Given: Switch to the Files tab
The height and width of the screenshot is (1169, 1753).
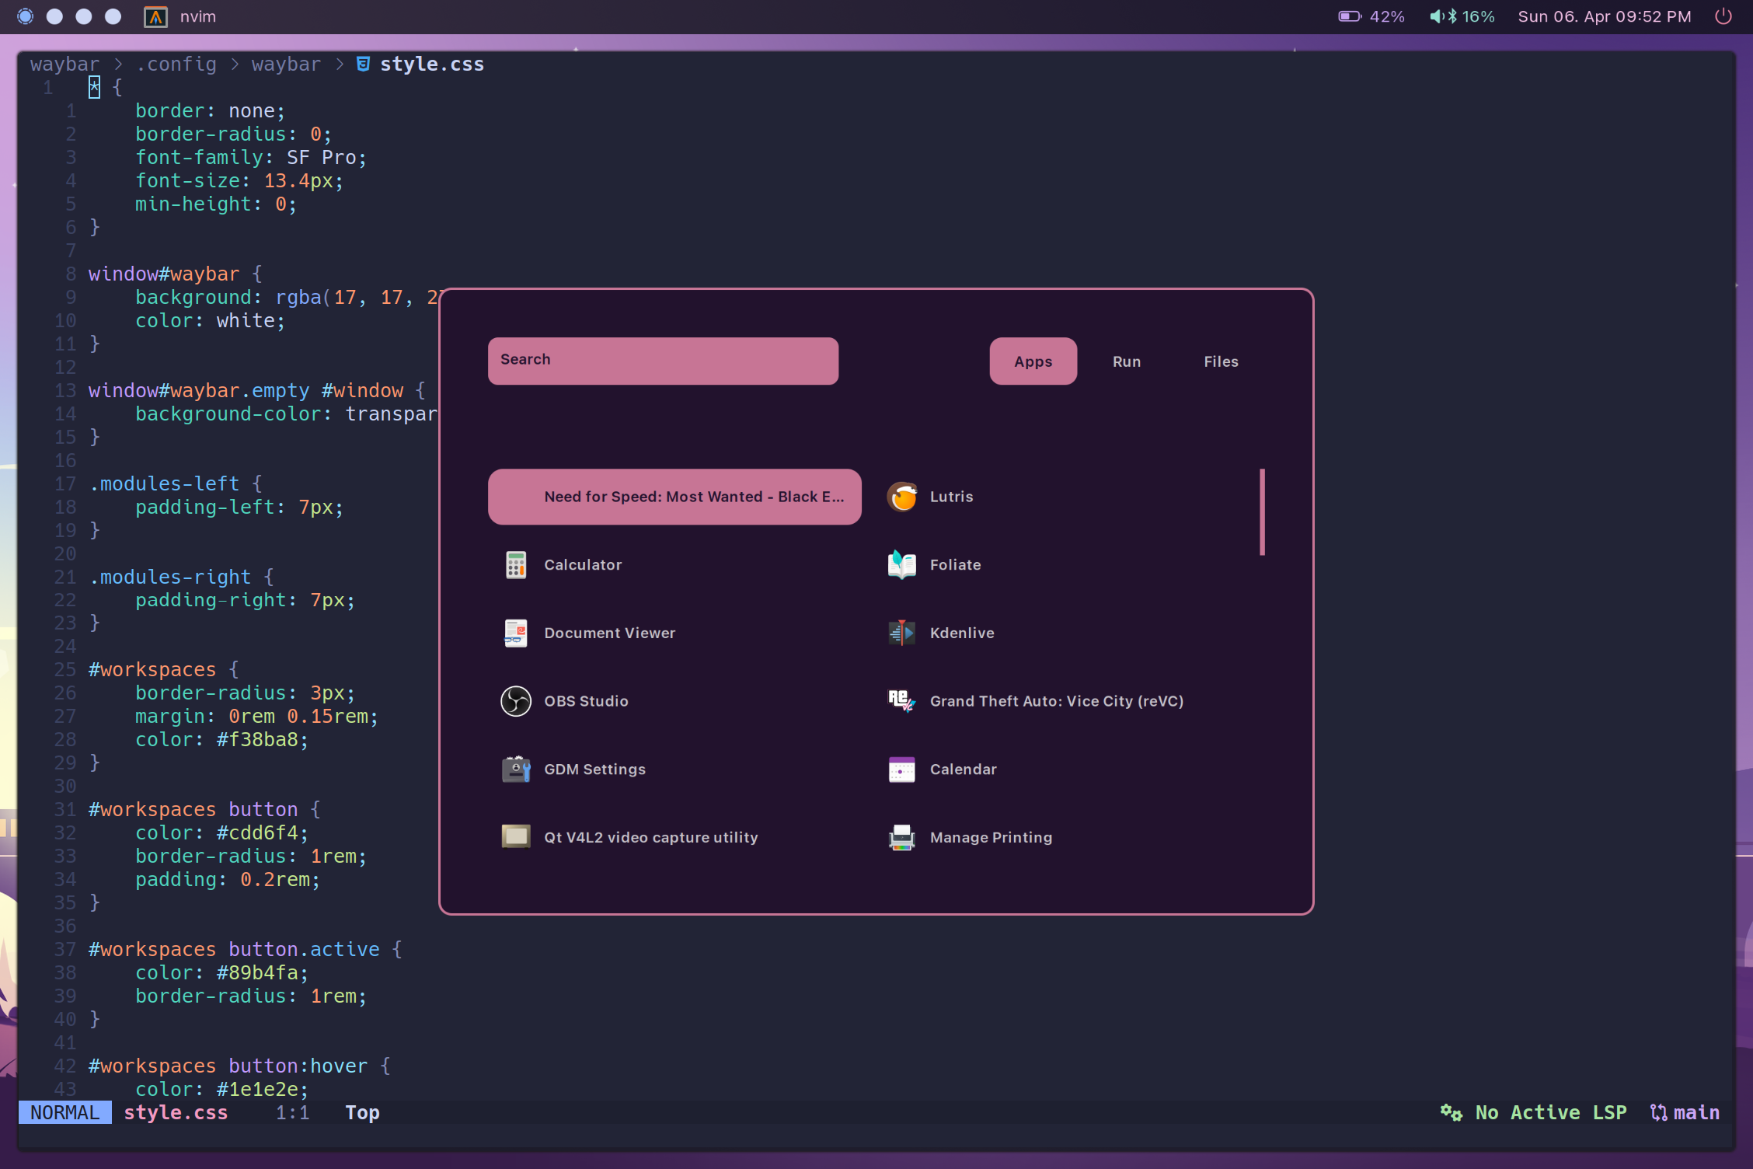Looking at the screenshot, I should click(x=1220, y=361).
